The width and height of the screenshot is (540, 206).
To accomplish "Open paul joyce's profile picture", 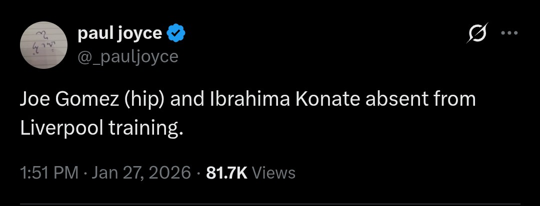I will [x=44, y=45].
